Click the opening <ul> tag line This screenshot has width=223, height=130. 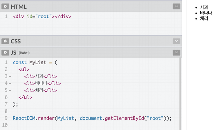(24, 69)
